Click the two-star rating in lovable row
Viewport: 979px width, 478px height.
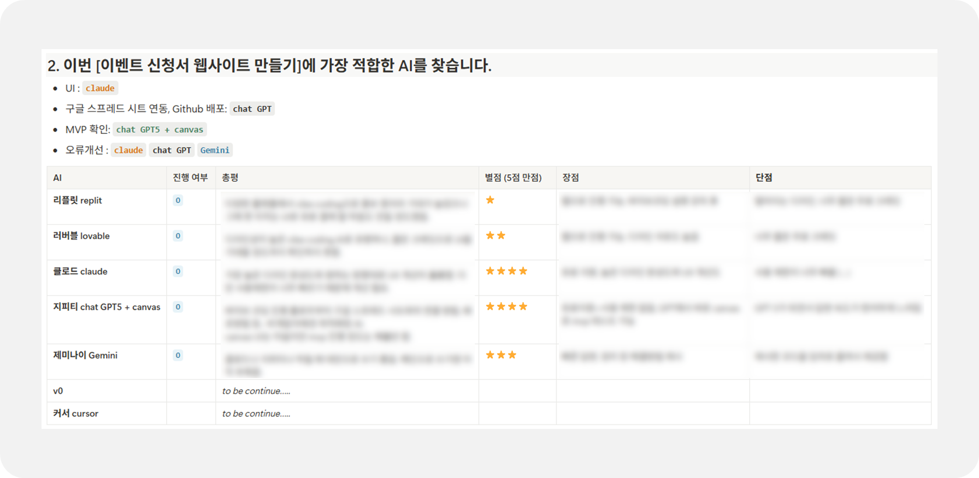[x=496, y=235]
